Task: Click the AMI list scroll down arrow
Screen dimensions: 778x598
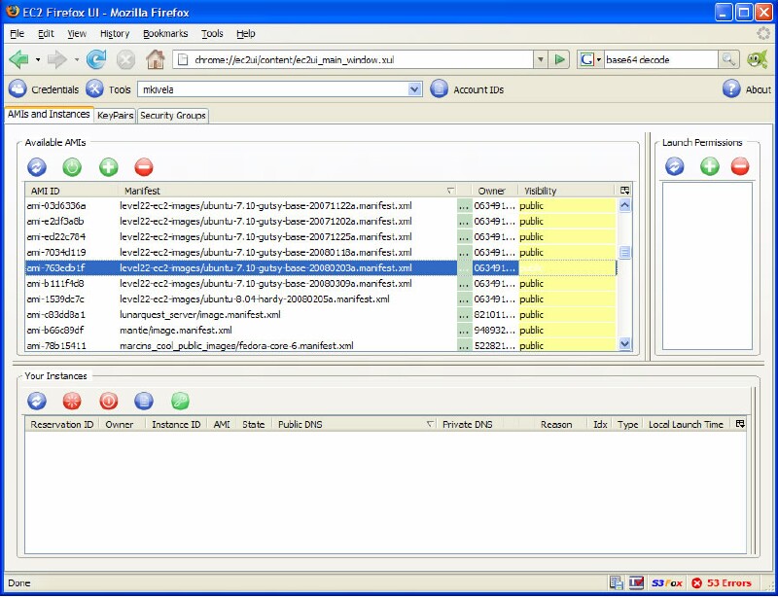Action: (x=624, y=343)
